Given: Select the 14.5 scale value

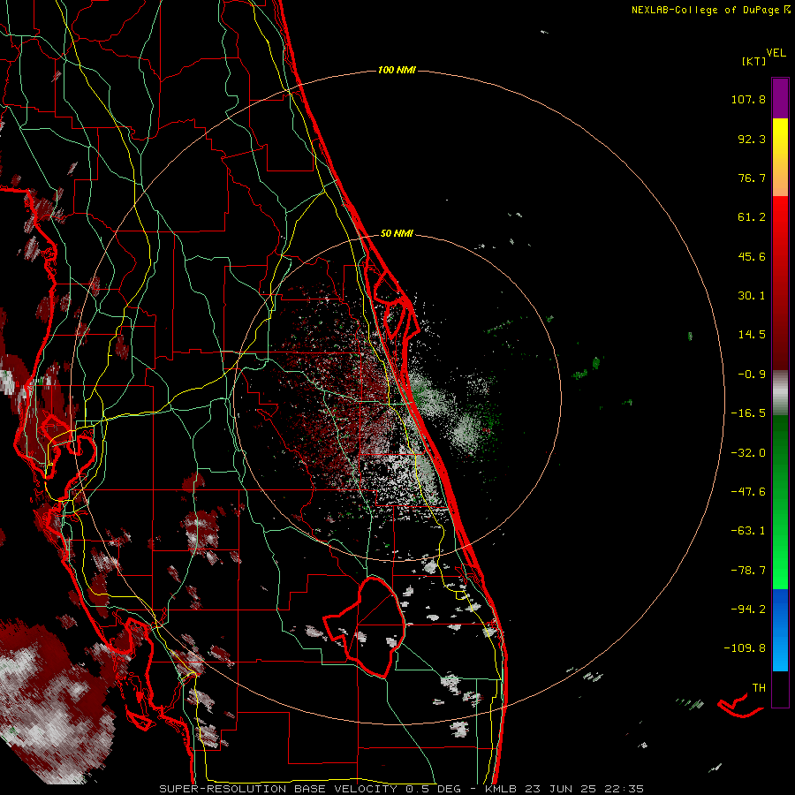Looking at the screenshot, I should click(x=752, y=335).
